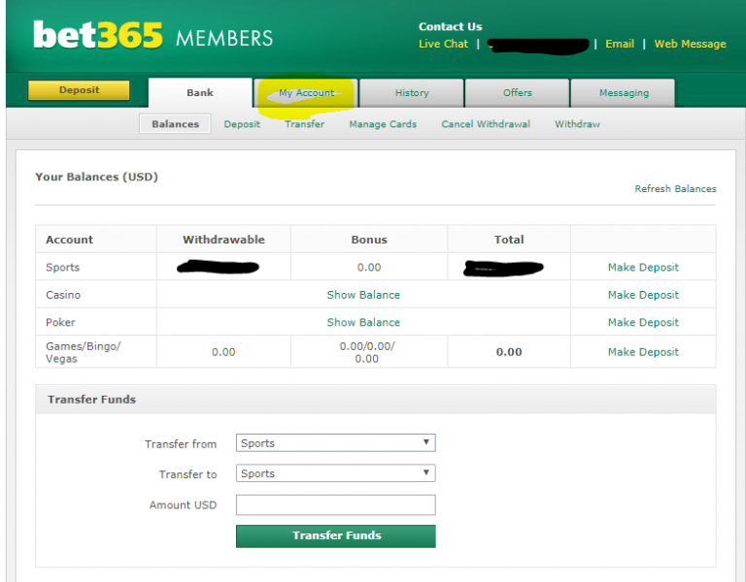Select the Deposit sub-menu item
This screenshot has width=746, height=582.
click(x=242, y=124)
